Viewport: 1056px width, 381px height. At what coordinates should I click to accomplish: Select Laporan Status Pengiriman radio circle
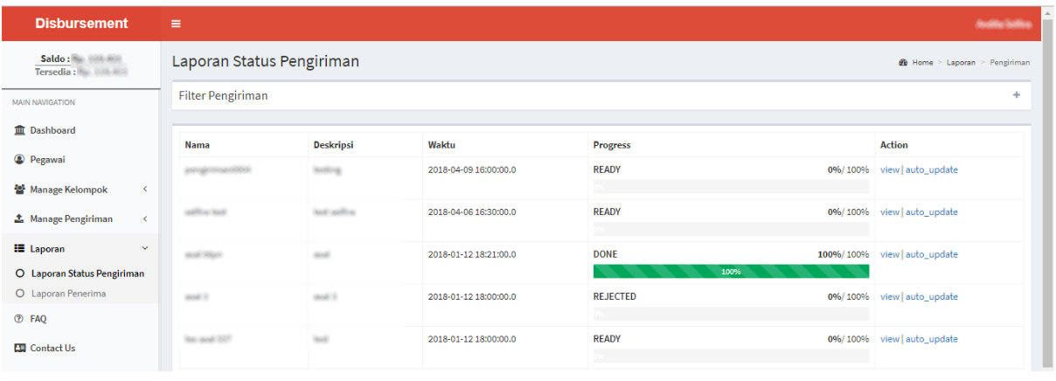[x=20, y=274]
